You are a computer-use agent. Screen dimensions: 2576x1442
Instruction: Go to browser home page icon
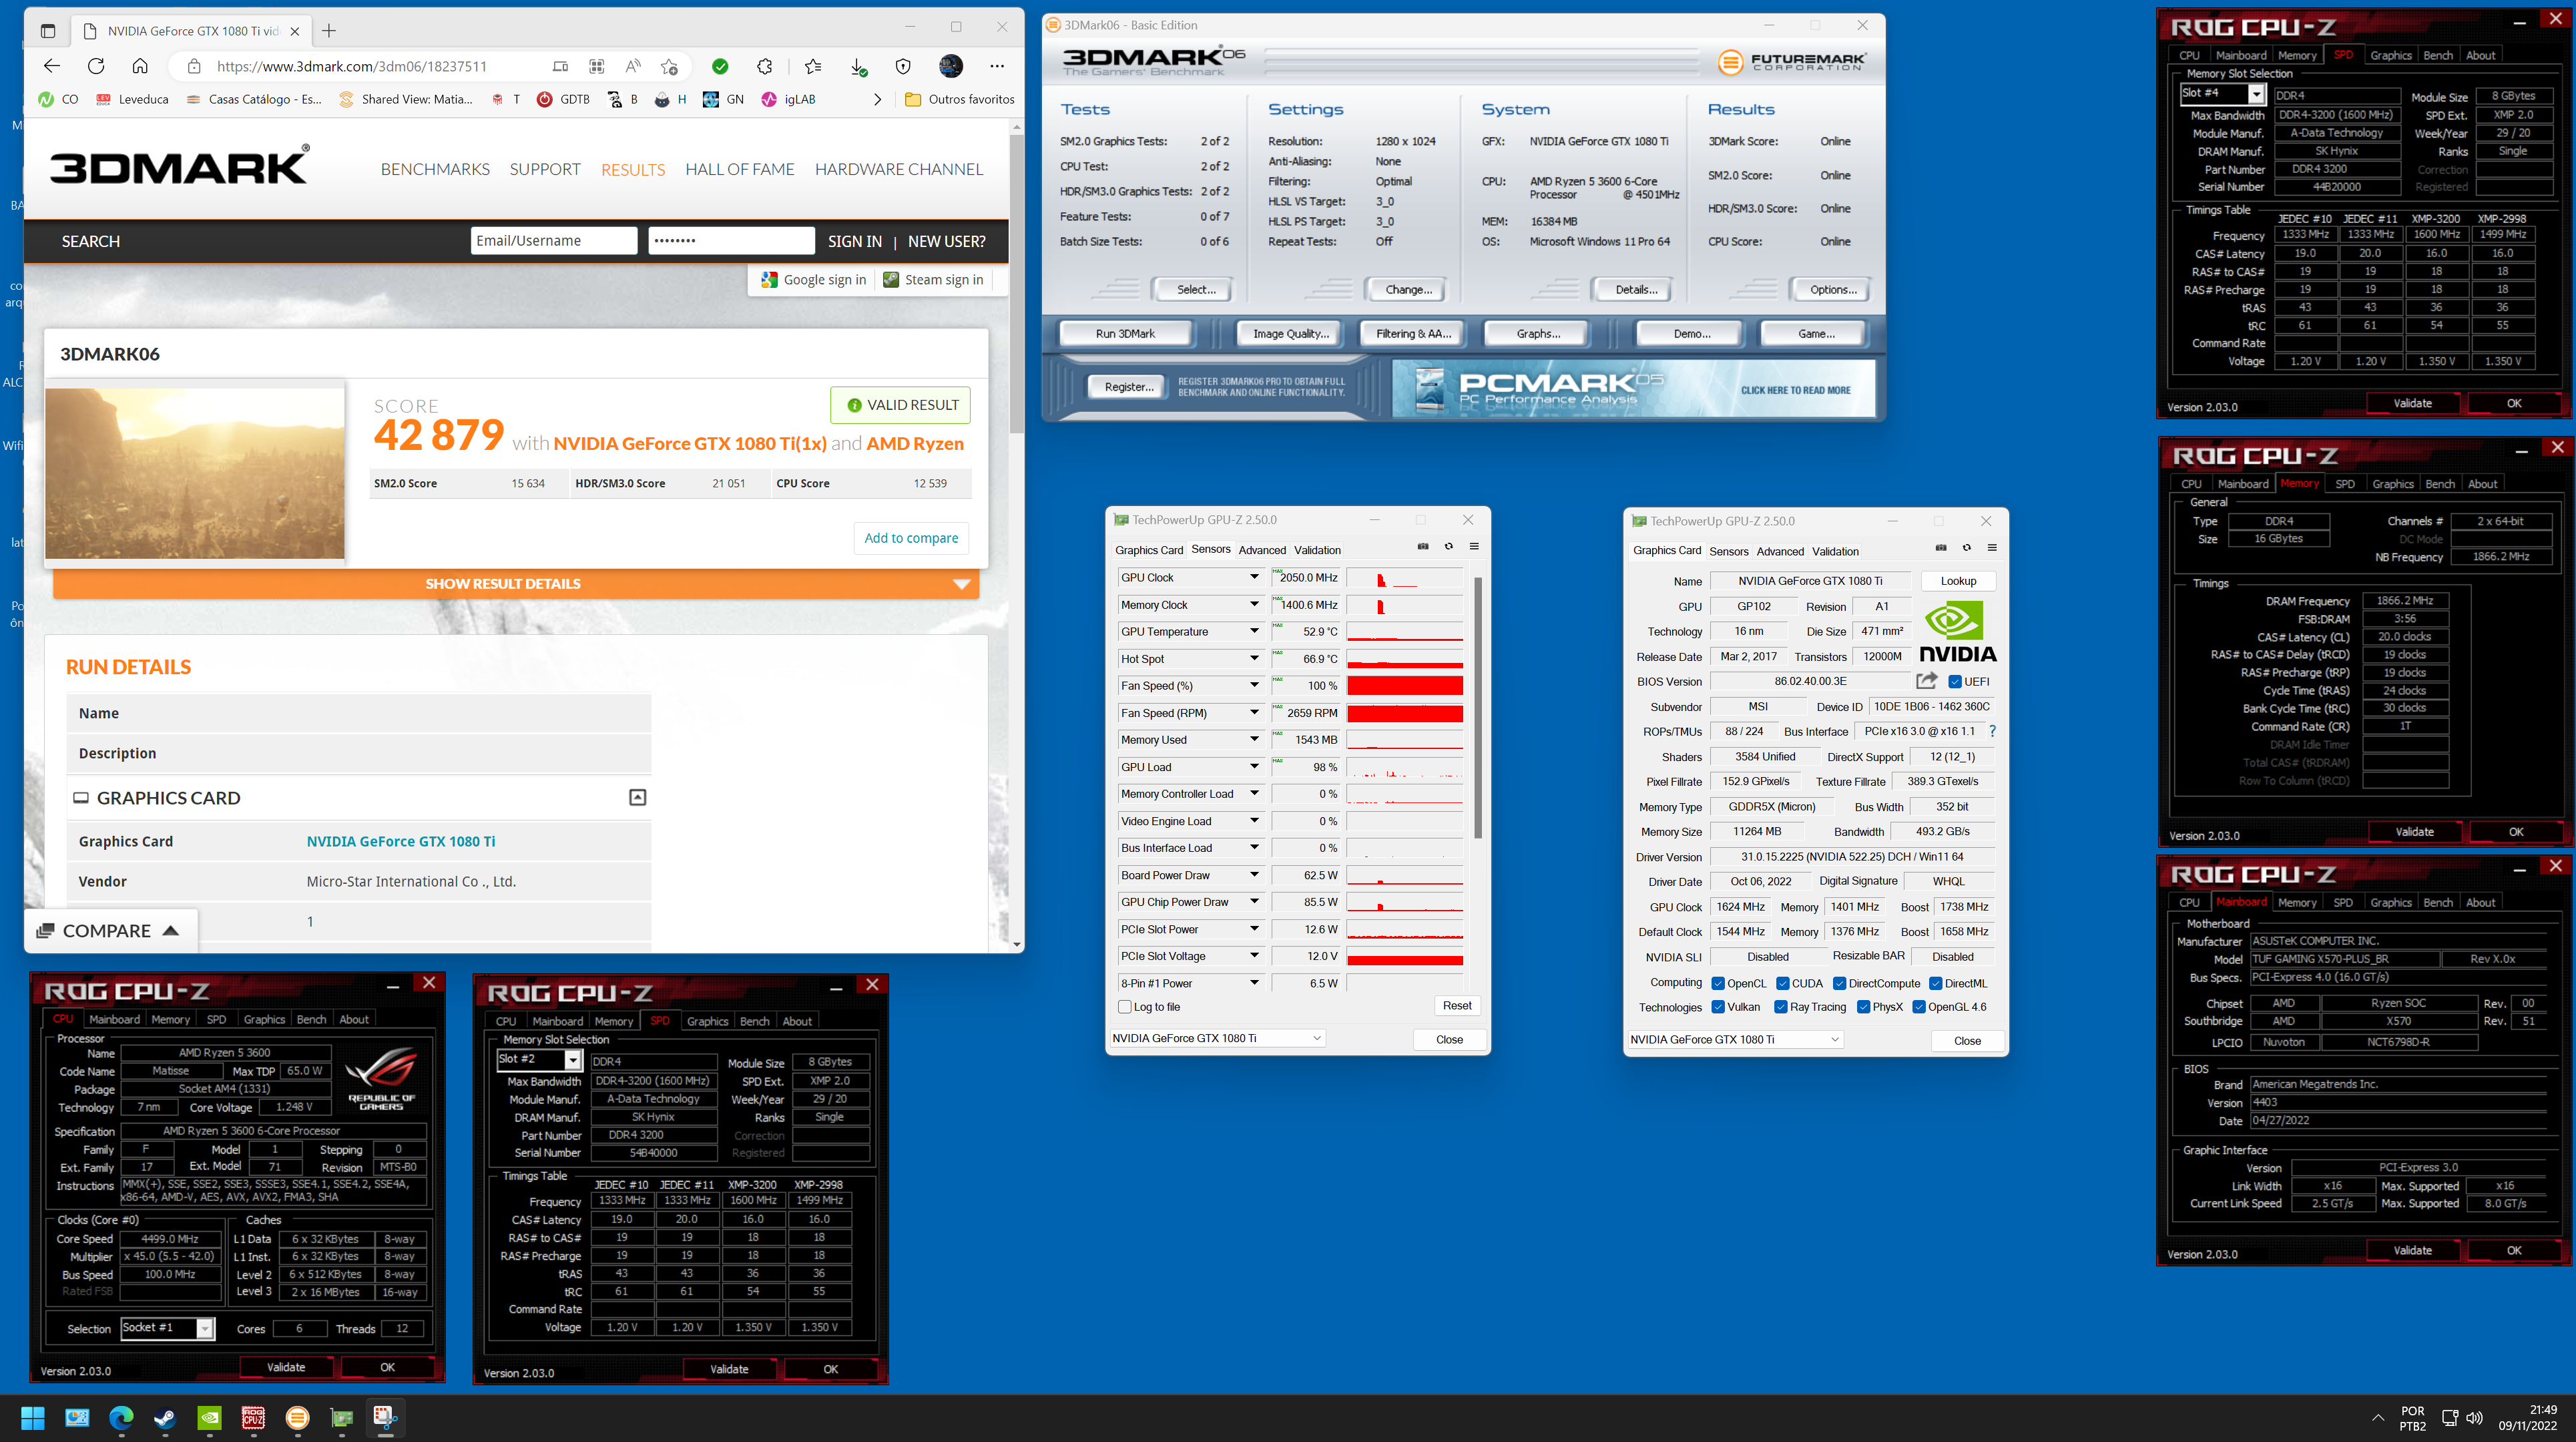click(x=140, y=66)
